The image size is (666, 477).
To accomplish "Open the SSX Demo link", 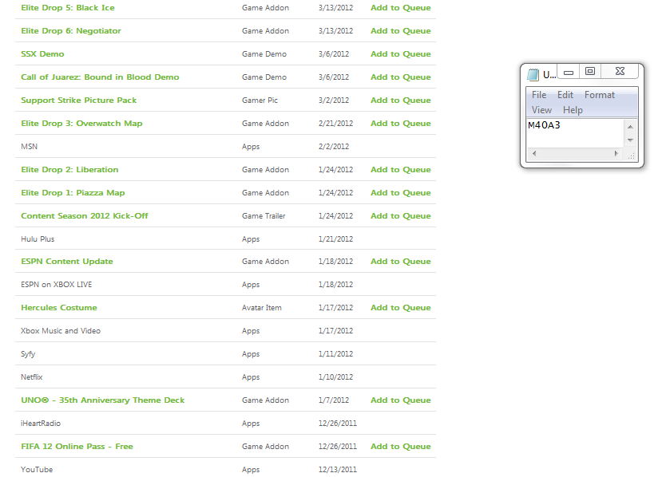I will click(42, 54).
